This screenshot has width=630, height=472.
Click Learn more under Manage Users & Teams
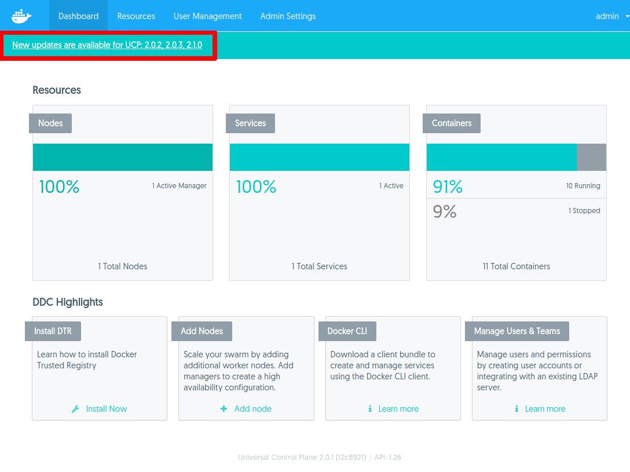545,409
